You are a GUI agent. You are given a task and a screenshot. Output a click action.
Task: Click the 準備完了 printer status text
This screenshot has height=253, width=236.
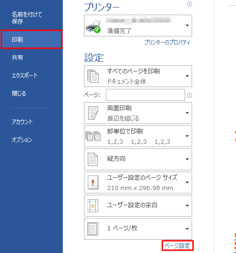click(119, 31)
